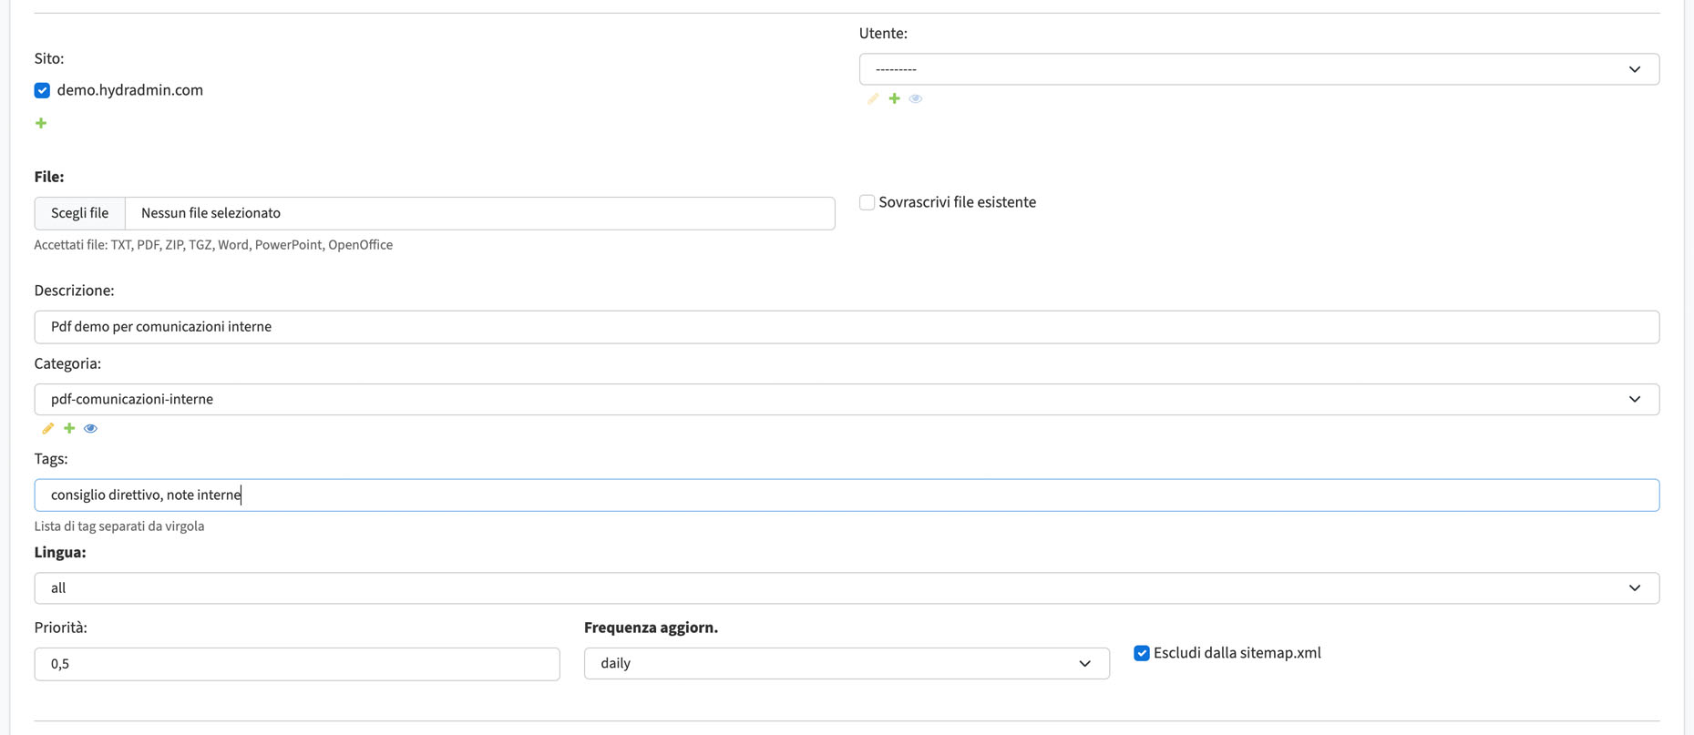Image resolution: width=1694 pixels, height=735 pixels.
Task: Click into the Descrizione text field
Action: coord(847,327)
